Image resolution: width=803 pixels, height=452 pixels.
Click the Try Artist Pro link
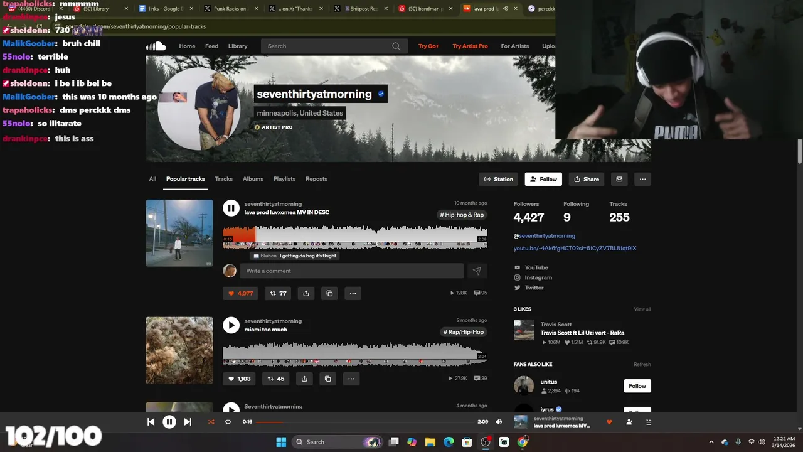click(470, 46)
